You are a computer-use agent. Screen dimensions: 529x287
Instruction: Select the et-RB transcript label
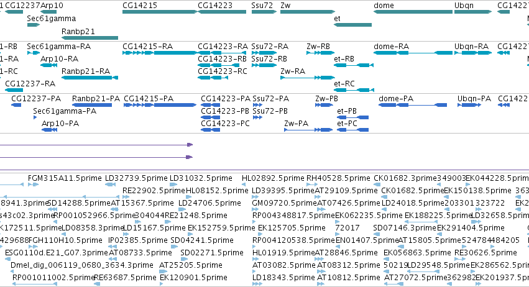(x=344, y=58)
